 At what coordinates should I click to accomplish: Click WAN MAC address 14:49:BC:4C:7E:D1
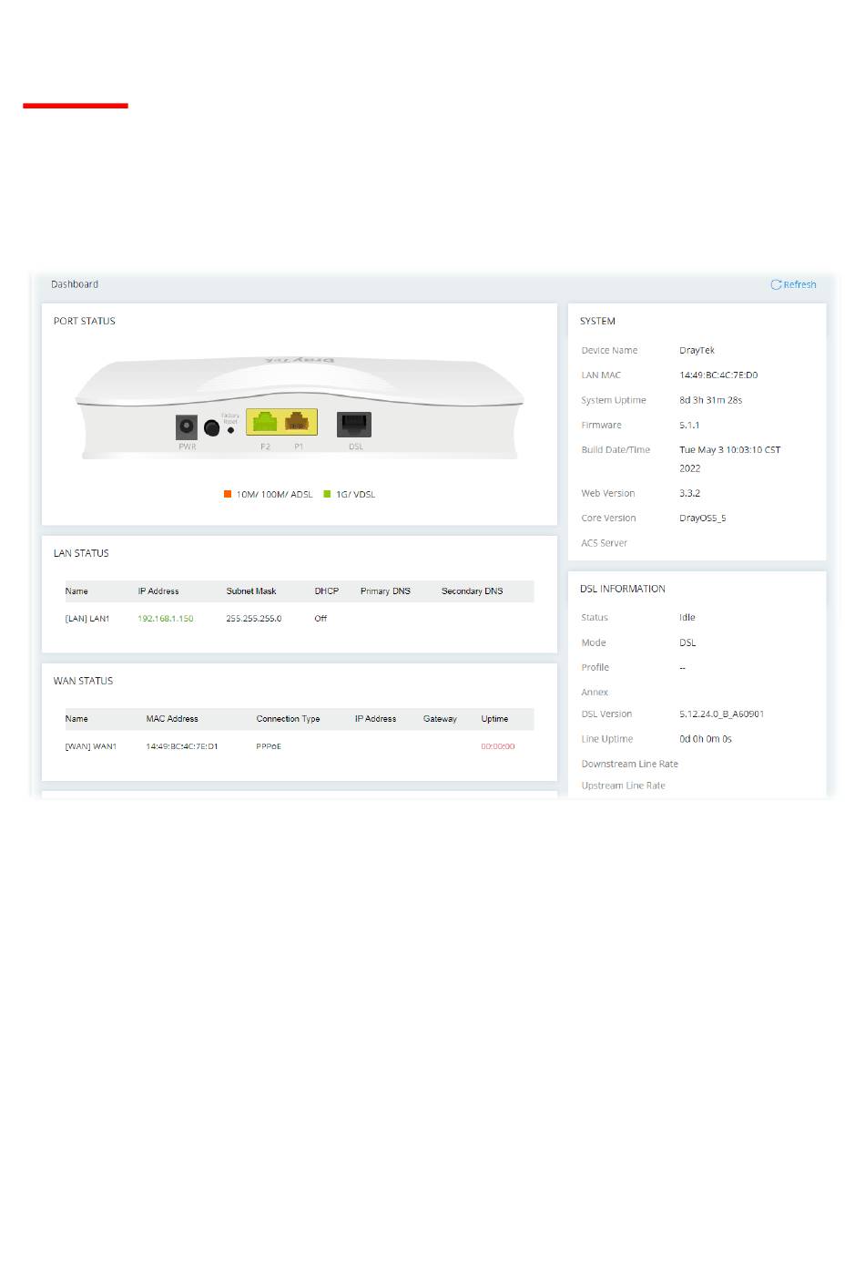tap(182, 746)
